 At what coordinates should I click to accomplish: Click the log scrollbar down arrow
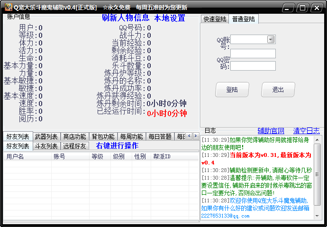(x=317, y=216)
